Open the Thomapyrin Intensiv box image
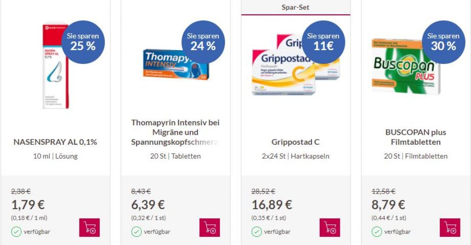 click(176, 65)
